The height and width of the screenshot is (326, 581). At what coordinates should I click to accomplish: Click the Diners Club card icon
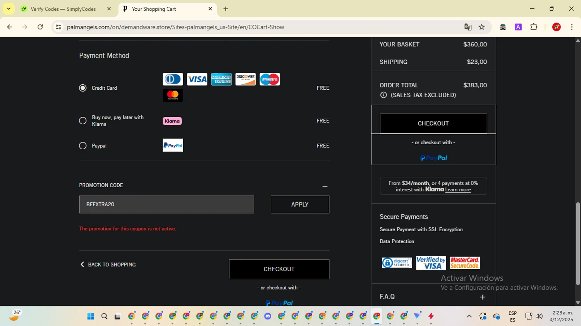(173, 79)
